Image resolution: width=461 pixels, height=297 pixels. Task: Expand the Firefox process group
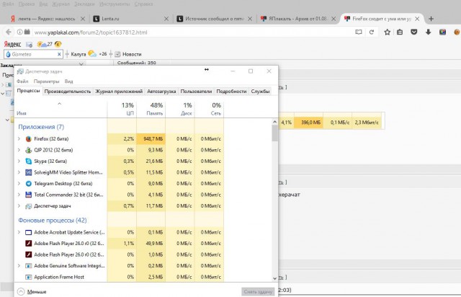coord(19,139)
